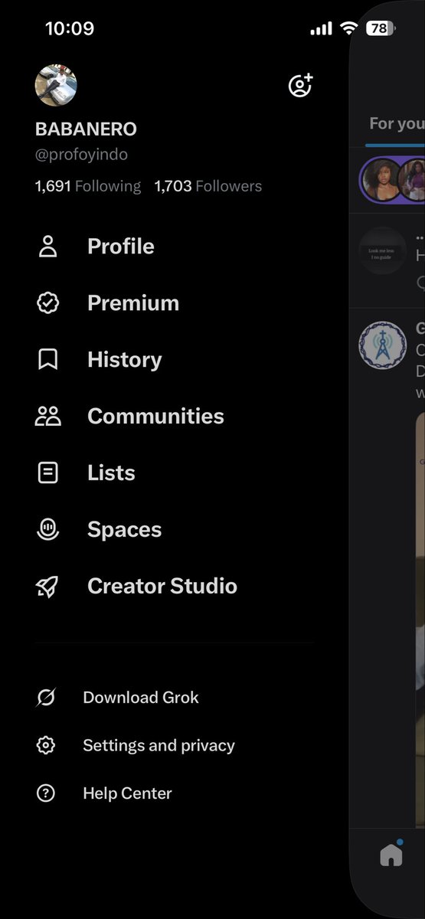Select the Download Grok link

[x=141, y=698]
